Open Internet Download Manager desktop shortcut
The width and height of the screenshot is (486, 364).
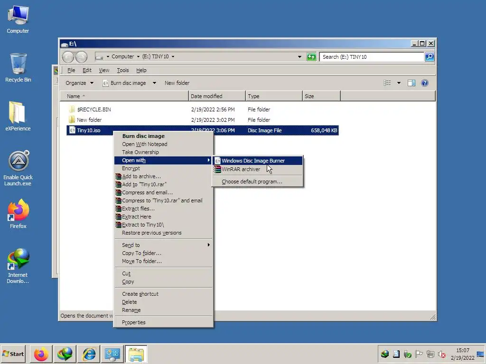pos(18,265)
